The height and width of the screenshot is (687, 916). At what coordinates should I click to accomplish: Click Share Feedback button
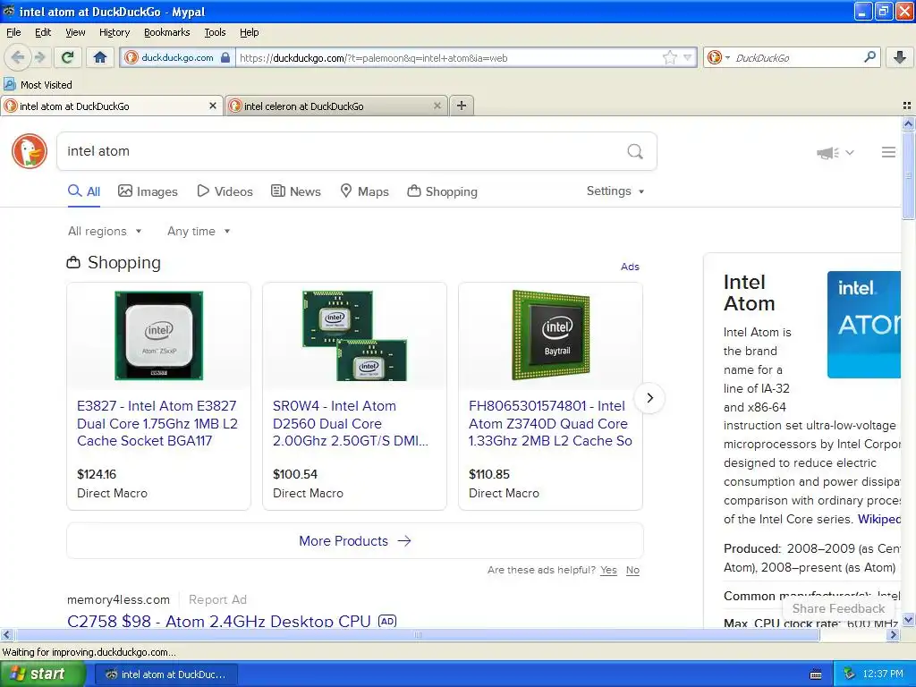(838, 608)
